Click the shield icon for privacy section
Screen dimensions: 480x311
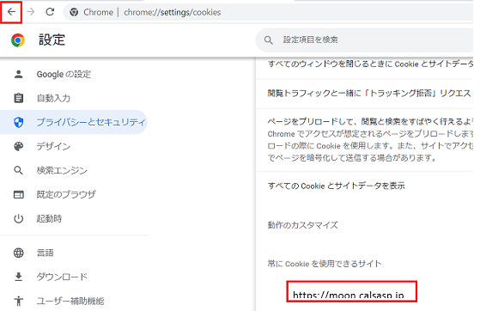click(18, 122)
